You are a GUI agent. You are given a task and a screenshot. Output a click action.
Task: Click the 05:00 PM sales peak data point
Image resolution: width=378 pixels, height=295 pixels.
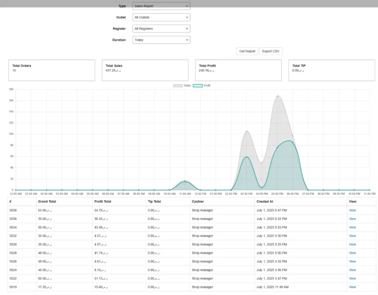tap(277, 96)
